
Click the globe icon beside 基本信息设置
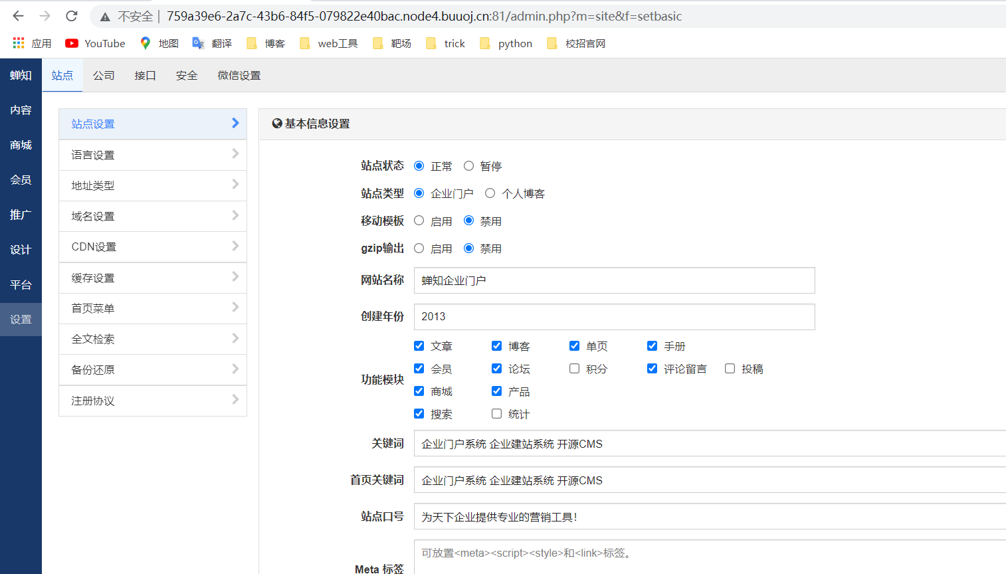click(277, 124)
